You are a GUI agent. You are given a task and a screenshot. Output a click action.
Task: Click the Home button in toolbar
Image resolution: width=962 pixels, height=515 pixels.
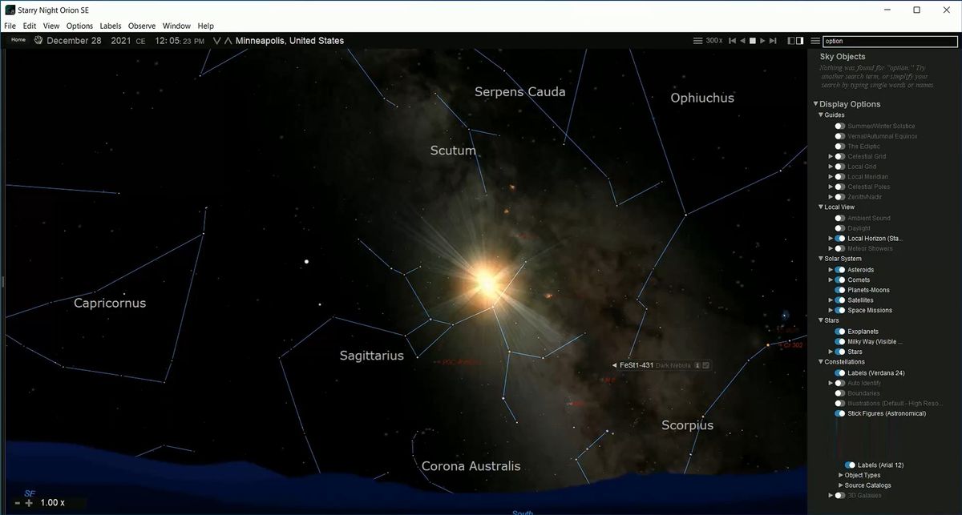18,40
